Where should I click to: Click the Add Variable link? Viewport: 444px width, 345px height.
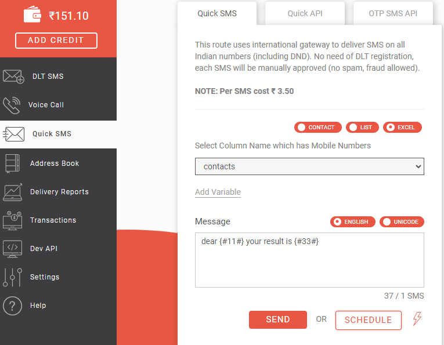[x=218, y=192]
